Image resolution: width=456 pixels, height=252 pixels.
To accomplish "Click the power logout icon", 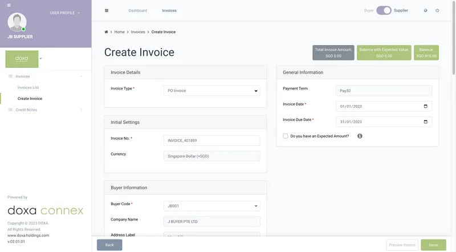I will point(437,10).
